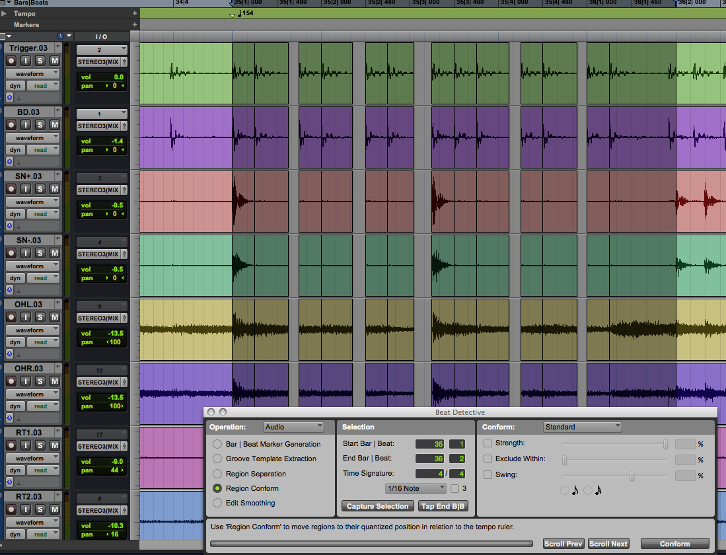Add a tempo event with plus icon
The image size is (726, 555).
coord(135,13)
